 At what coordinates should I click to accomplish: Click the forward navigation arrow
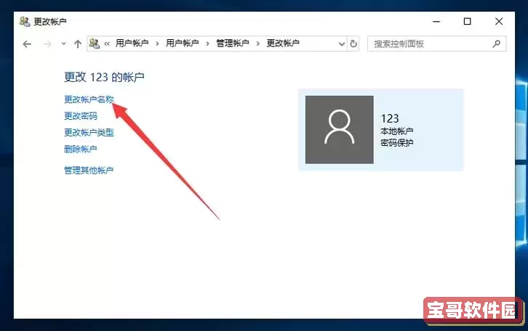(x=47, y=44)
